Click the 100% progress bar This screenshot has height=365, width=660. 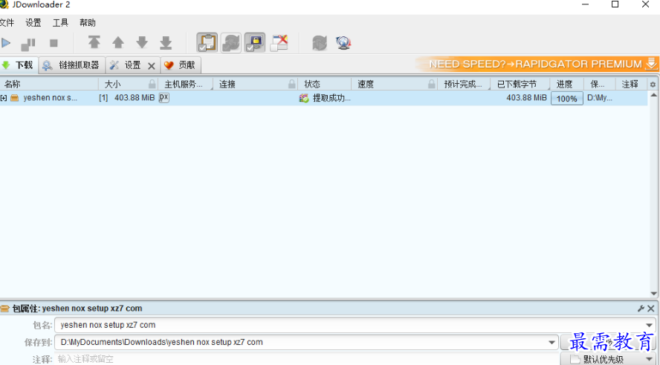coord(566,99)
